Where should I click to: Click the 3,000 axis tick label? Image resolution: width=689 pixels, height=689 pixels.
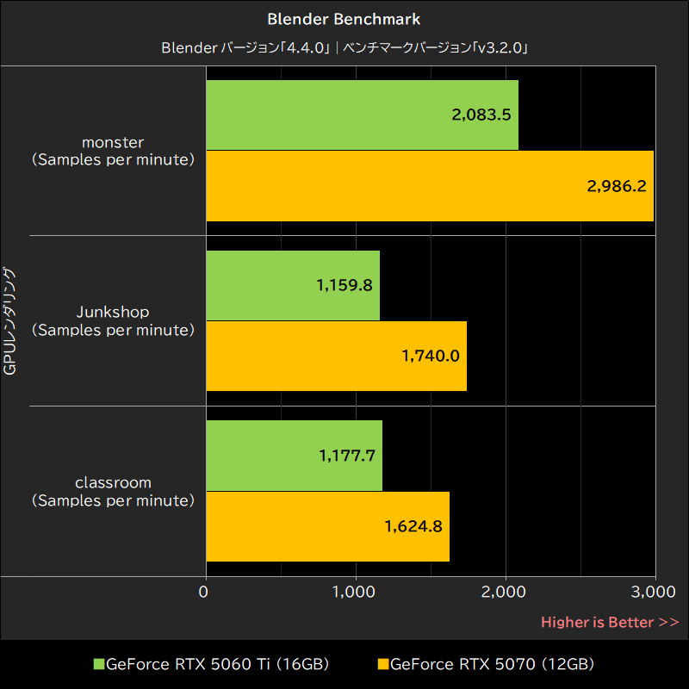coord(655,592)
